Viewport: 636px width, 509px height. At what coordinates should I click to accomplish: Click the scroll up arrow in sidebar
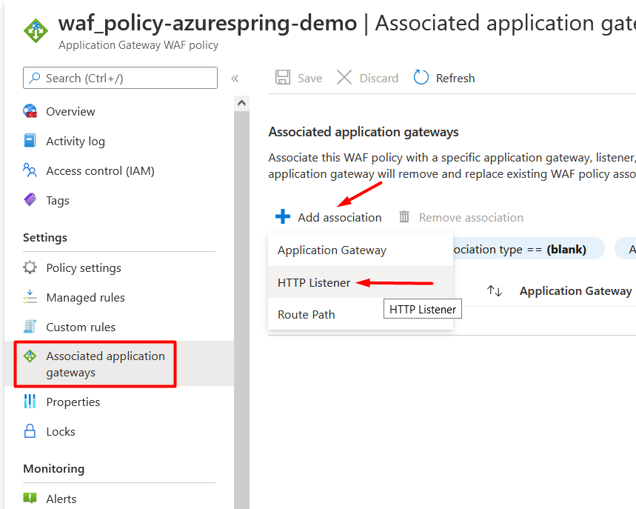pyautogui.click(x=242, y=103)
